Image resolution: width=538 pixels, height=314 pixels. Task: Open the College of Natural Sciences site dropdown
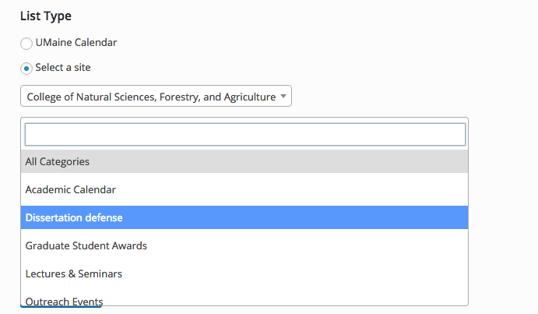(x=156, y=96)
